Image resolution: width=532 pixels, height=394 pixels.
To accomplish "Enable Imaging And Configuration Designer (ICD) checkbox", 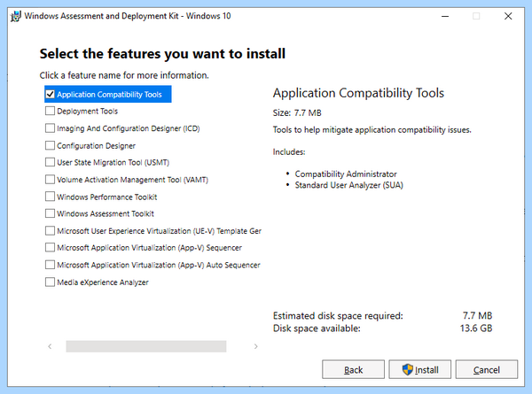I will 50,128.
